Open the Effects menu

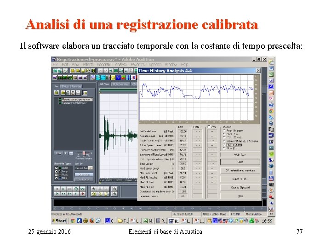[88, 64]
